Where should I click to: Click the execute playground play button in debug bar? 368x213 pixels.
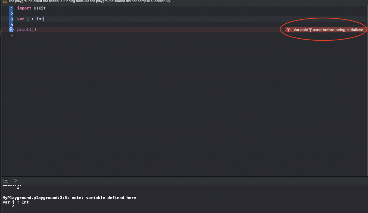tap(15, 181)
